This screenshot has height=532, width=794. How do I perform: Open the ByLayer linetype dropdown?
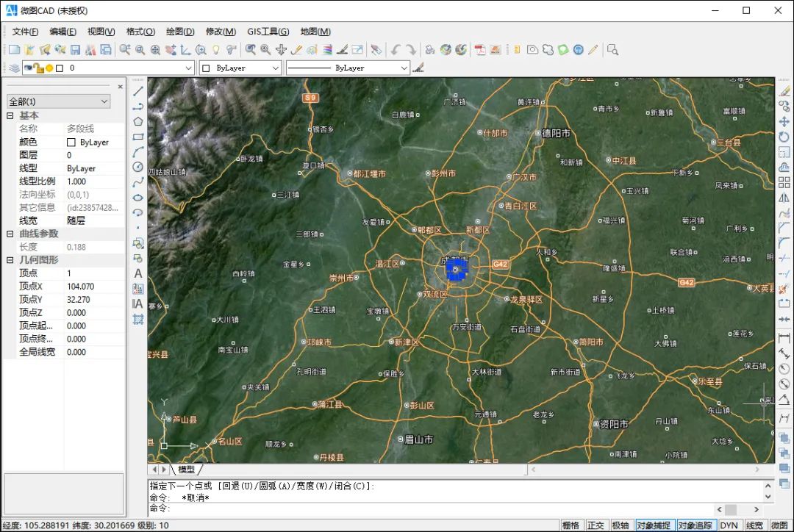pos(348,68)
